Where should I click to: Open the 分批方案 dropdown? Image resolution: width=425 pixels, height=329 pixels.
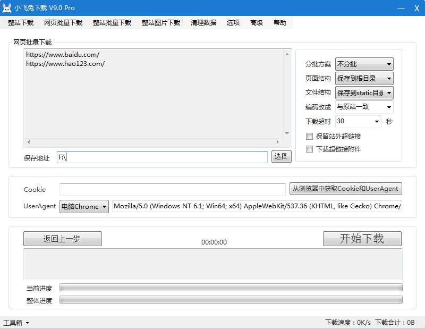coord(364,64)
